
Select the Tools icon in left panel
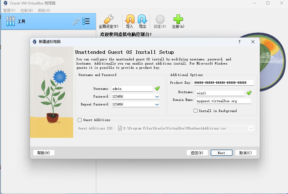[10, 21]
